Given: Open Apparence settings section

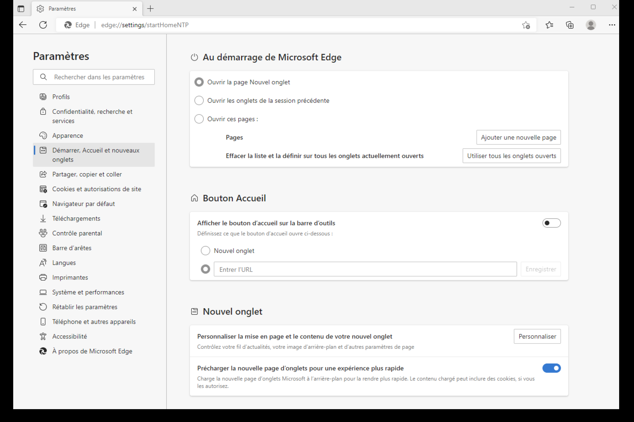Looking at the screenshot, I should (94, 136).
